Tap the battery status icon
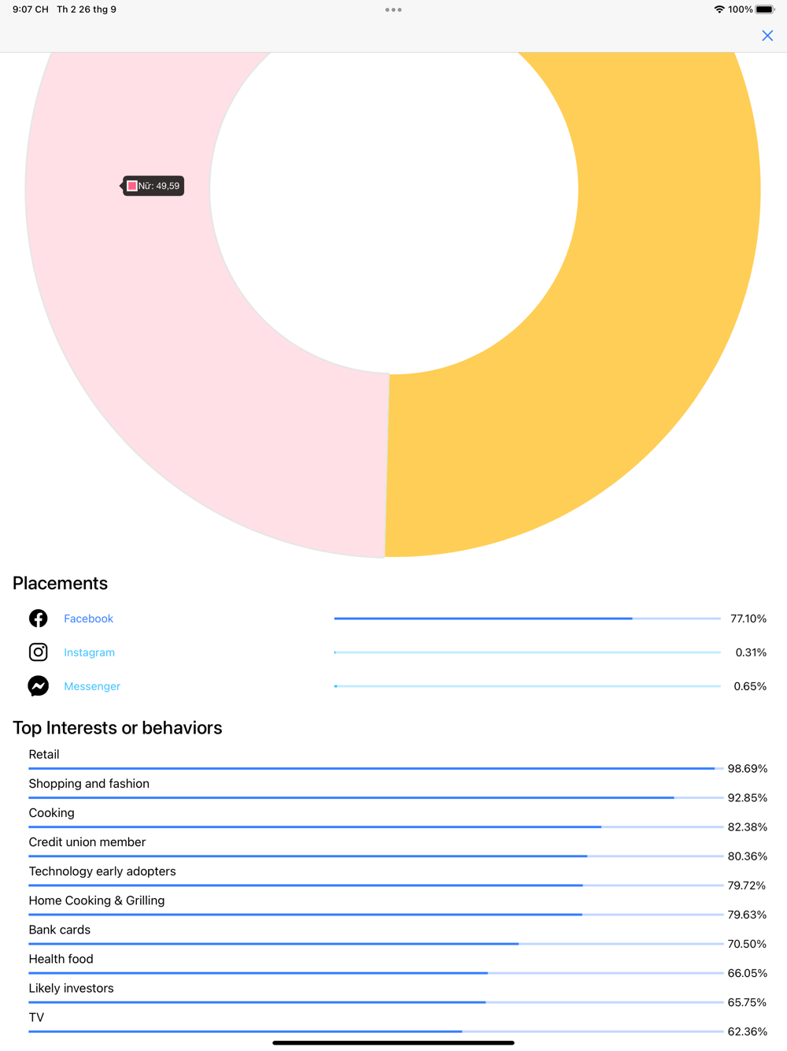Screen dimensions: 787x1051 click(765, 9)
